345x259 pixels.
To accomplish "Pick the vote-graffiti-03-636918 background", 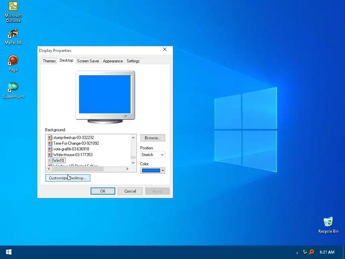I will 71,149.
